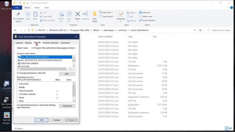The width and height of the screenshot is (235, 132).
Task: Click Select all in the ribbon
Action: pos(145,12)
